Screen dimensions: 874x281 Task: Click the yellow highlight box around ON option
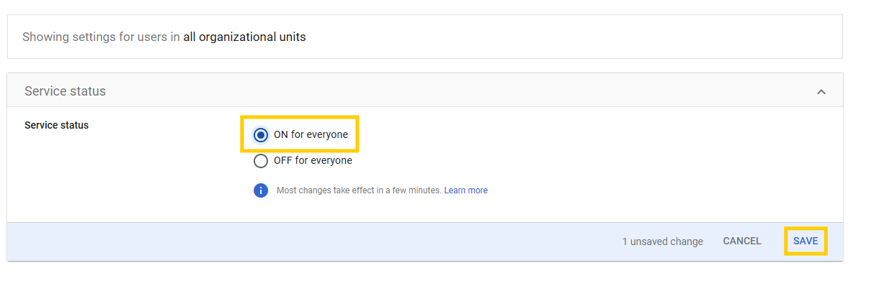point(299,134)
